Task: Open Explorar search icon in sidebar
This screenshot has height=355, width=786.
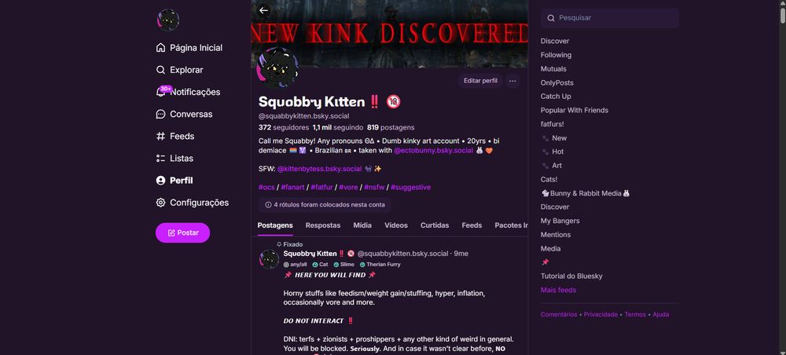Action: coord(160,70)
